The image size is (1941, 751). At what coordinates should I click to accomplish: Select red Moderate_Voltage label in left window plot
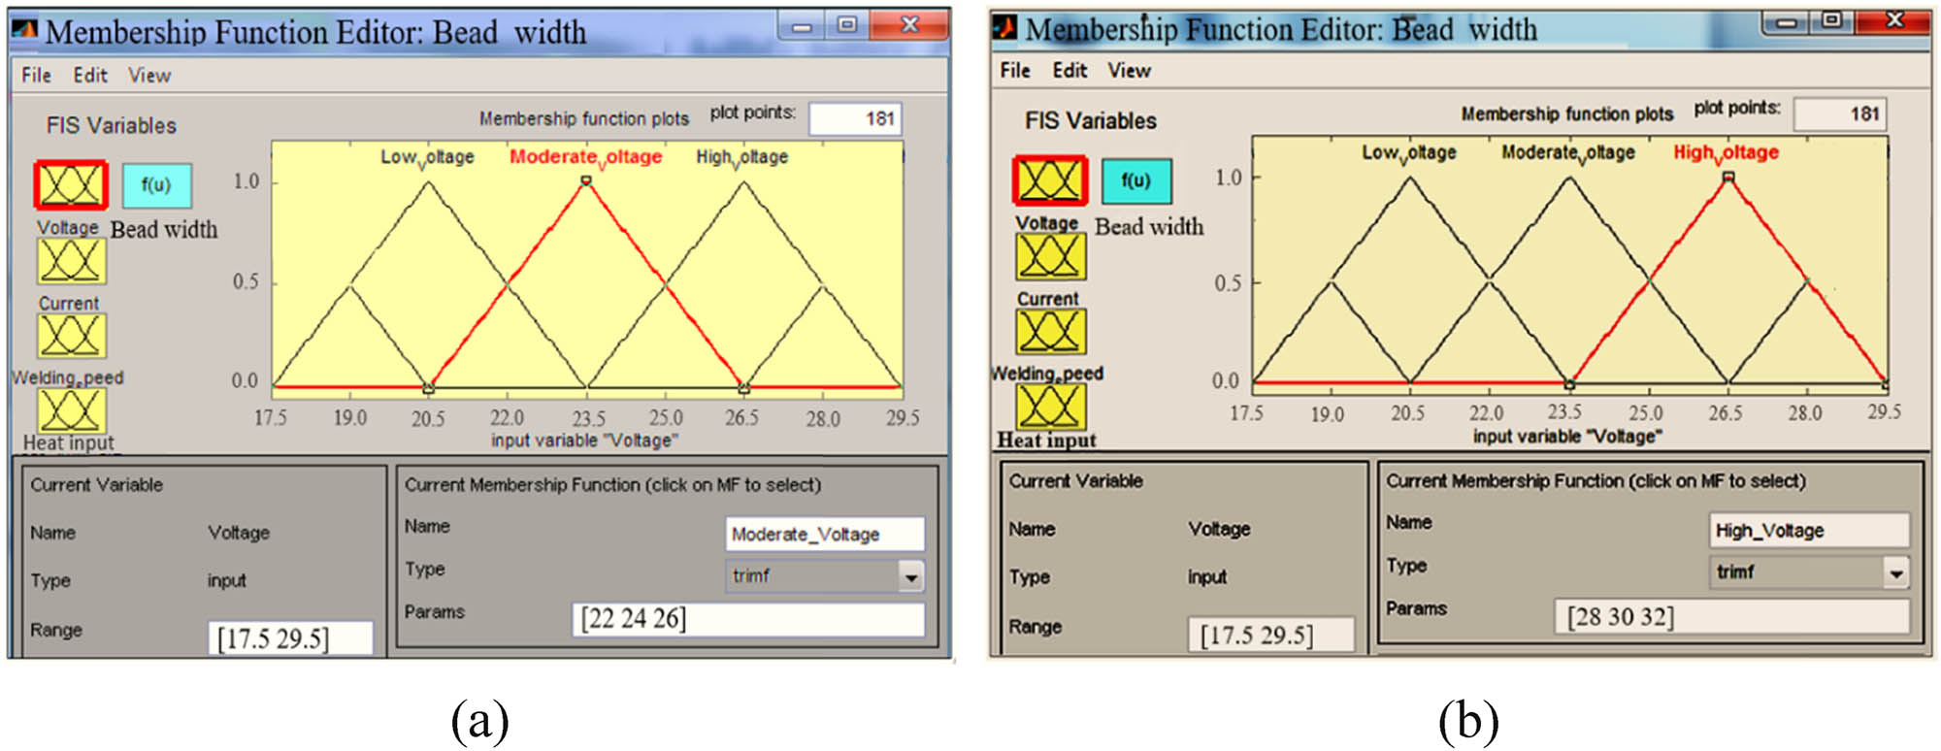click(x=586, y=157)
